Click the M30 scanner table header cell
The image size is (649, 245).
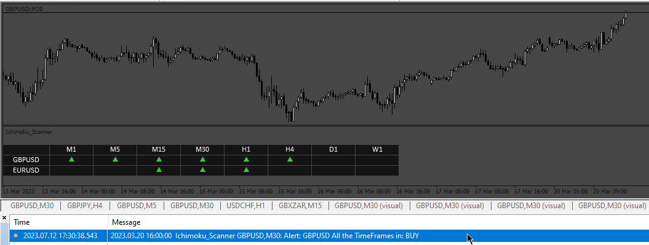point(202,149)
